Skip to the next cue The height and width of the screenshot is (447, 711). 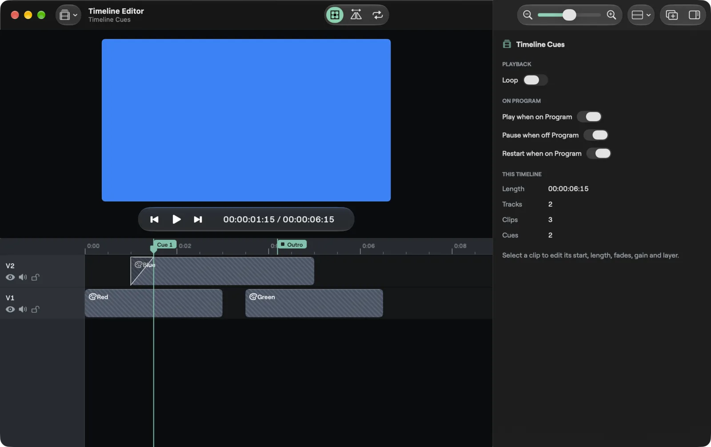pos(198,219)
